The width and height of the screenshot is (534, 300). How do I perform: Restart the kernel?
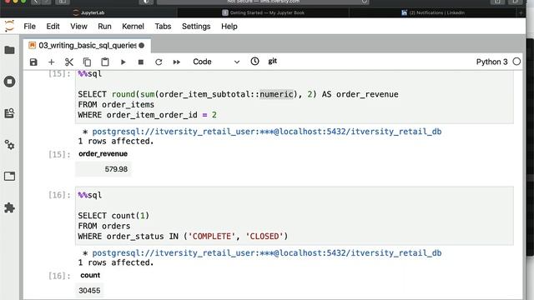coord(159,62)
